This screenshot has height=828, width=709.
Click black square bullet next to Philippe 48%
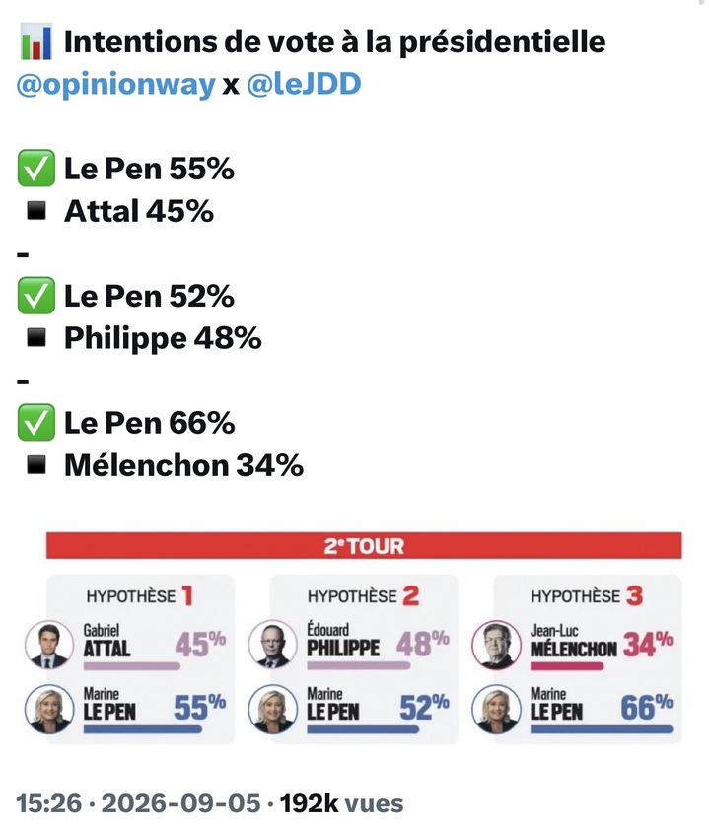[36, 337]
